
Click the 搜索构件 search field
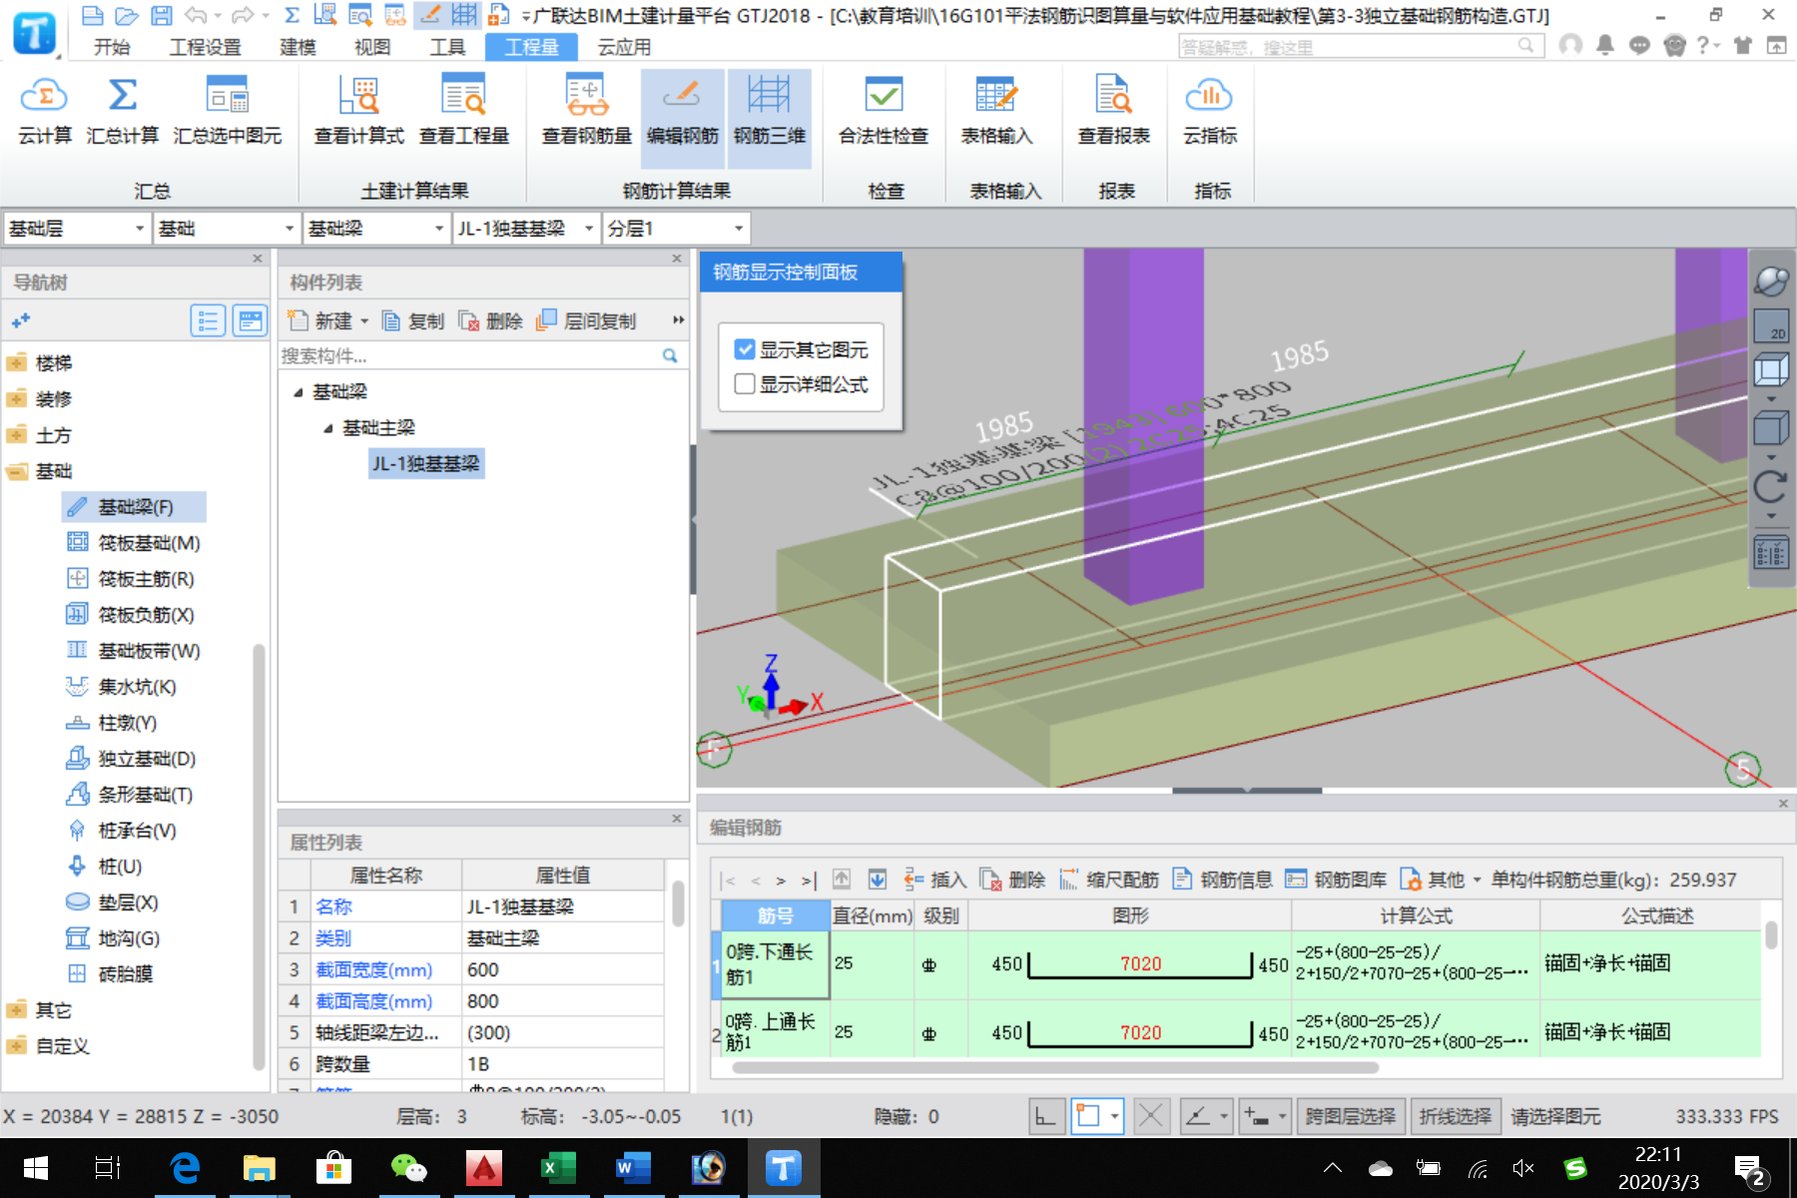pyautogui.click(x=469, y=355)
